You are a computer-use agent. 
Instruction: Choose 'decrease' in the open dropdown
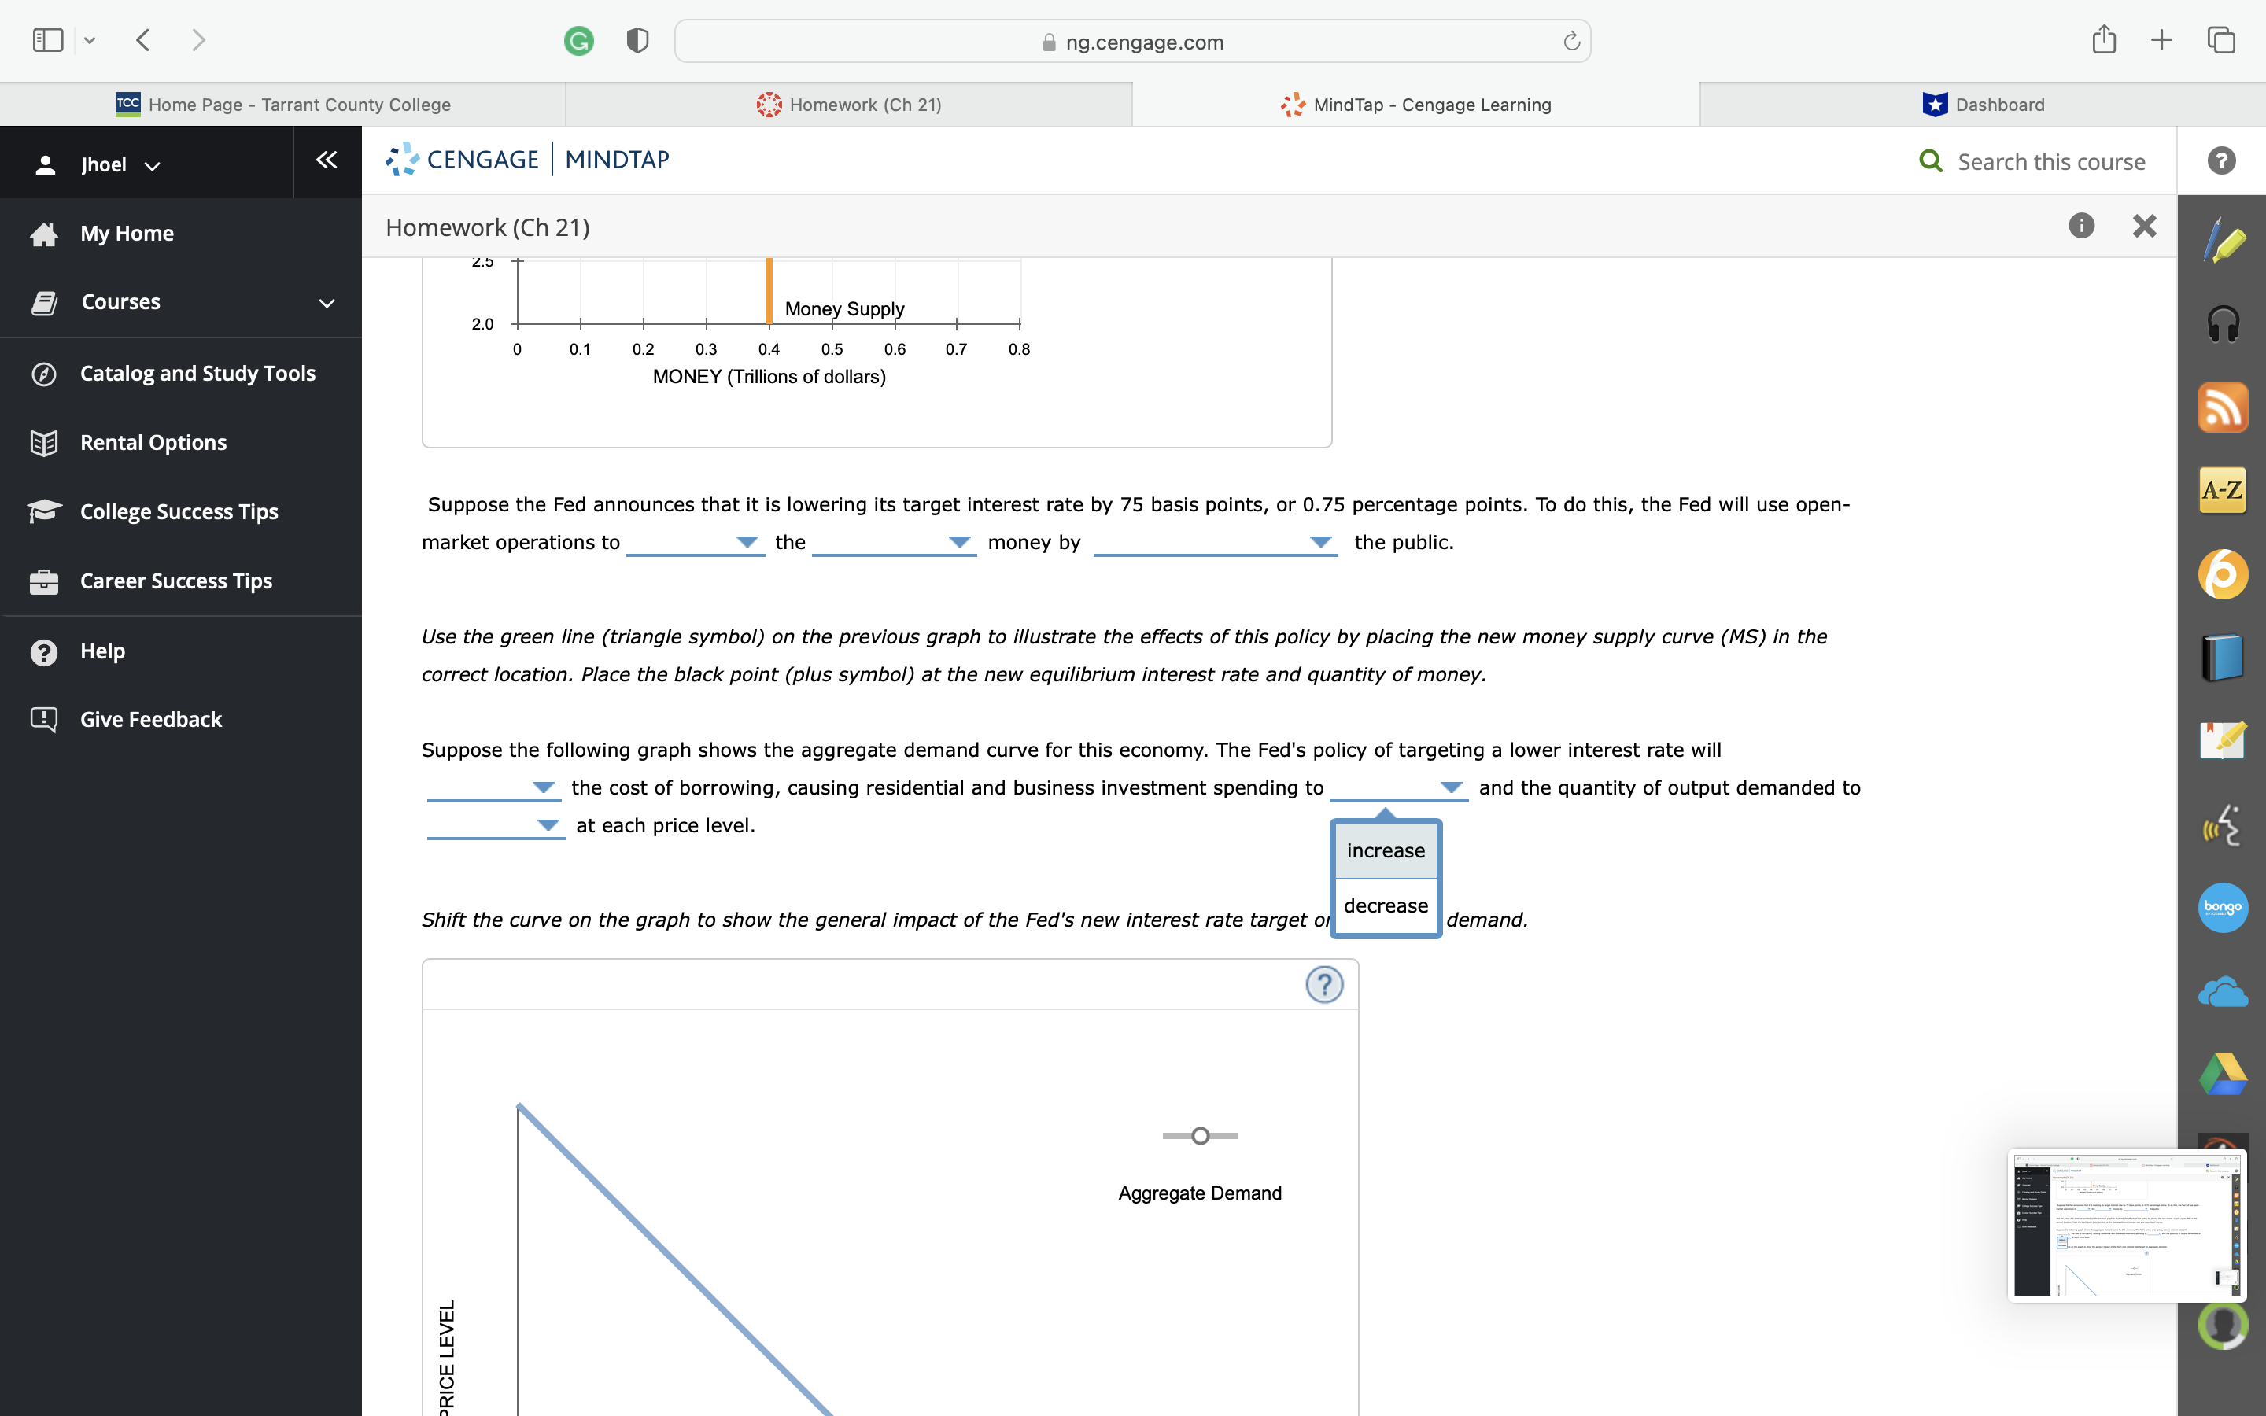(x=1385, y=905)
